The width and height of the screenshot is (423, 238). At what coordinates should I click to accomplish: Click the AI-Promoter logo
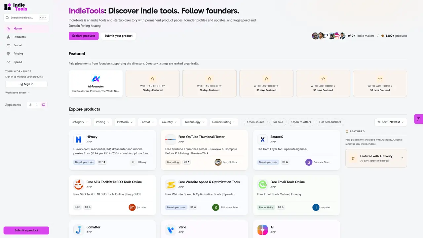coord(96,79)
